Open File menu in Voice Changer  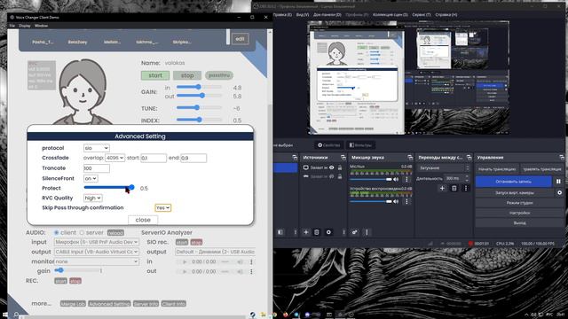pos(12,26)
